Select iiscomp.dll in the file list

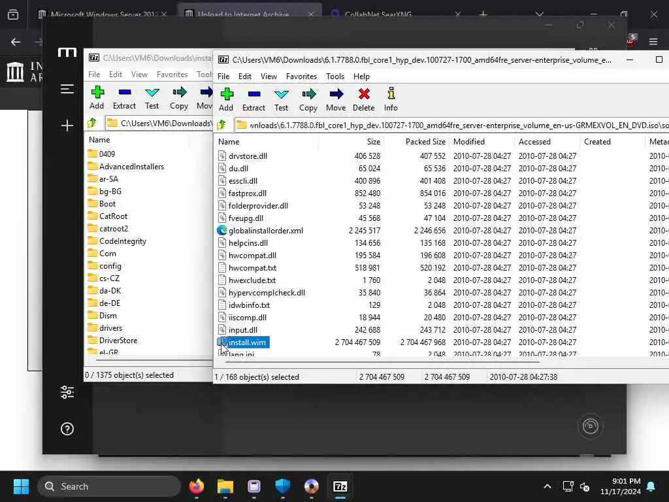[247, 317]
